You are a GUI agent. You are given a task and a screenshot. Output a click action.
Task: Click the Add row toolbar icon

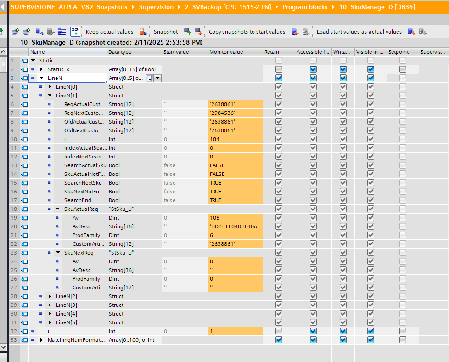pos(27,32)
